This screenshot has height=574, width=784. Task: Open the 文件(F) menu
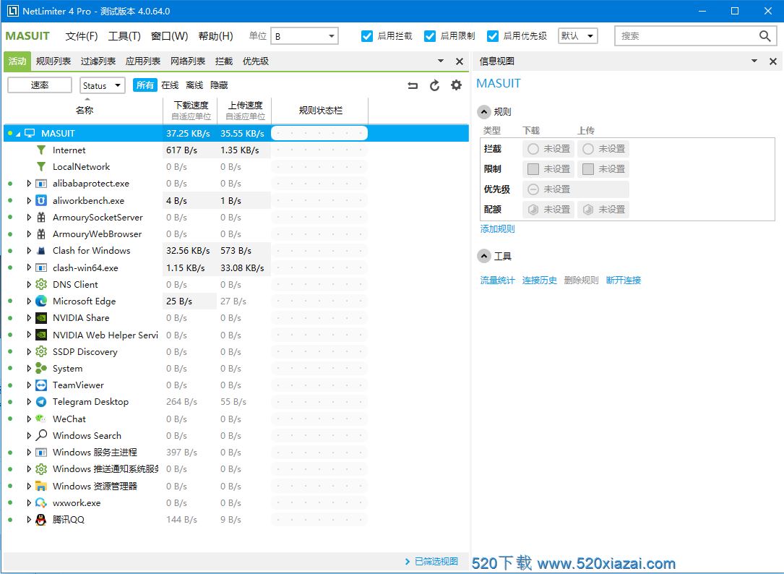(x=82, y=36)
